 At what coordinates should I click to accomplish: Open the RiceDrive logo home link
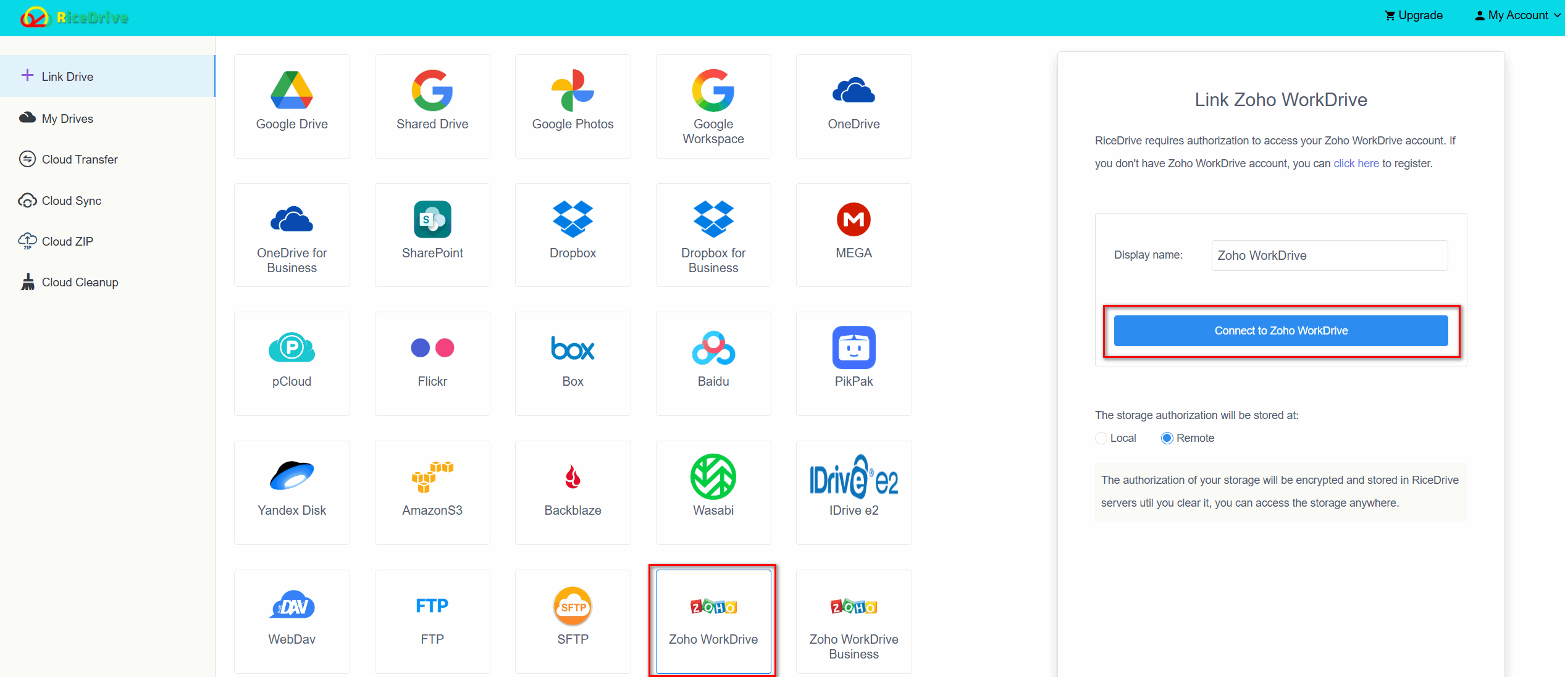point(74,17)
